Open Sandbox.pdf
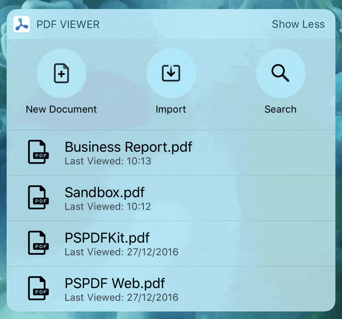The image size is (342, 319). pyautogui.click(x=104, y=192)
